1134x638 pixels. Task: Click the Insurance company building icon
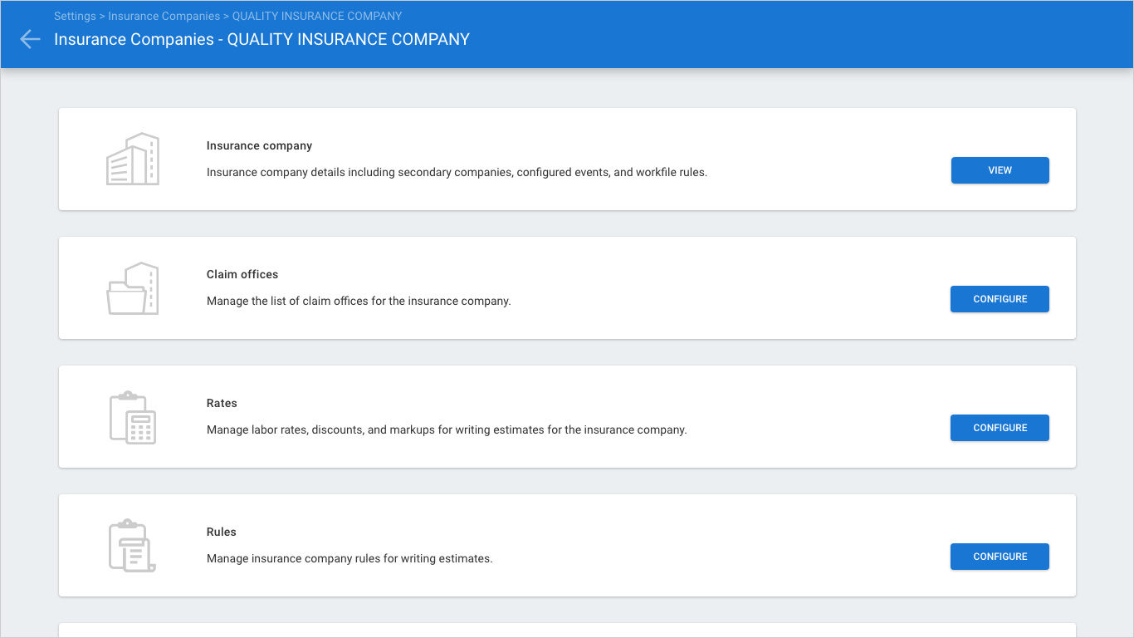tap(133, 159)
